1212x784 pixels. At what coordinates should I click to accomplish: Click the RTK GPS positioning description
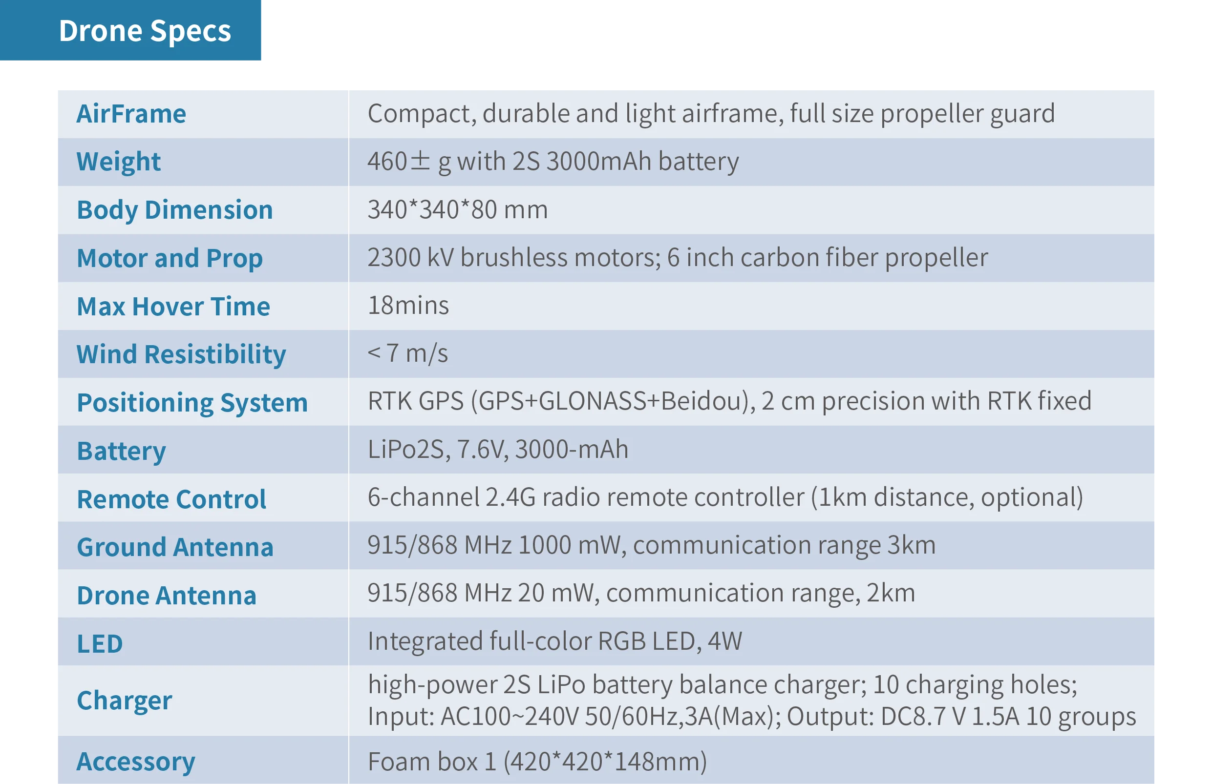(x=730, y=401)
